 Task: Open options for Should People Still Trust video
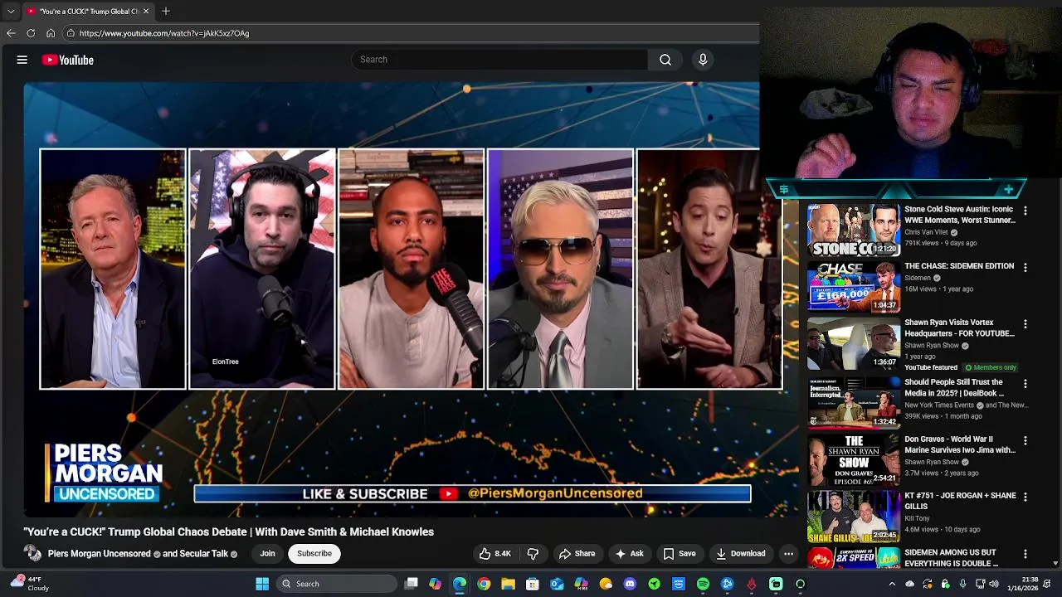1025,383
